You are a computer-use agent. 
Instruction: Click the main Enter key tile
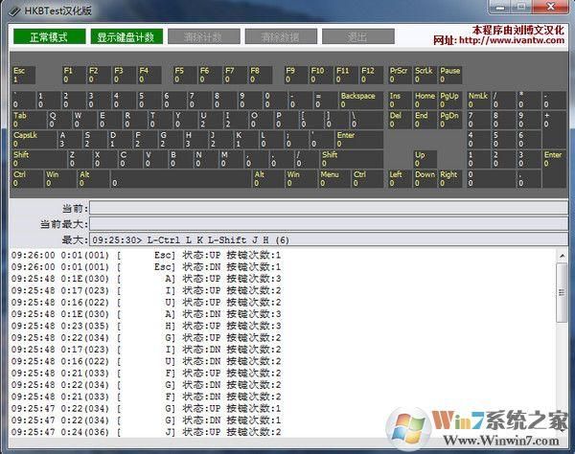[359, 140]
